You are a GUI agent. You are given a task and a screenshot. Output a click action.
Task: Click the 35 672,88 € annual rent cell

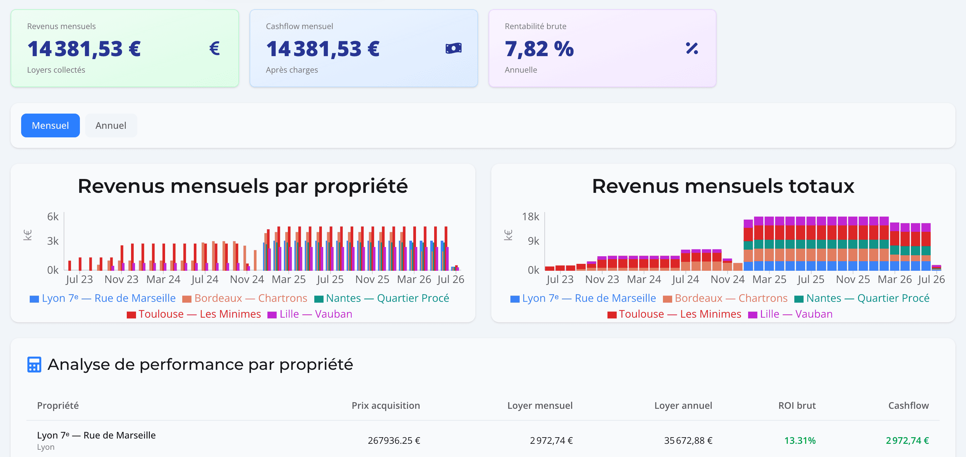click(688, 440)
